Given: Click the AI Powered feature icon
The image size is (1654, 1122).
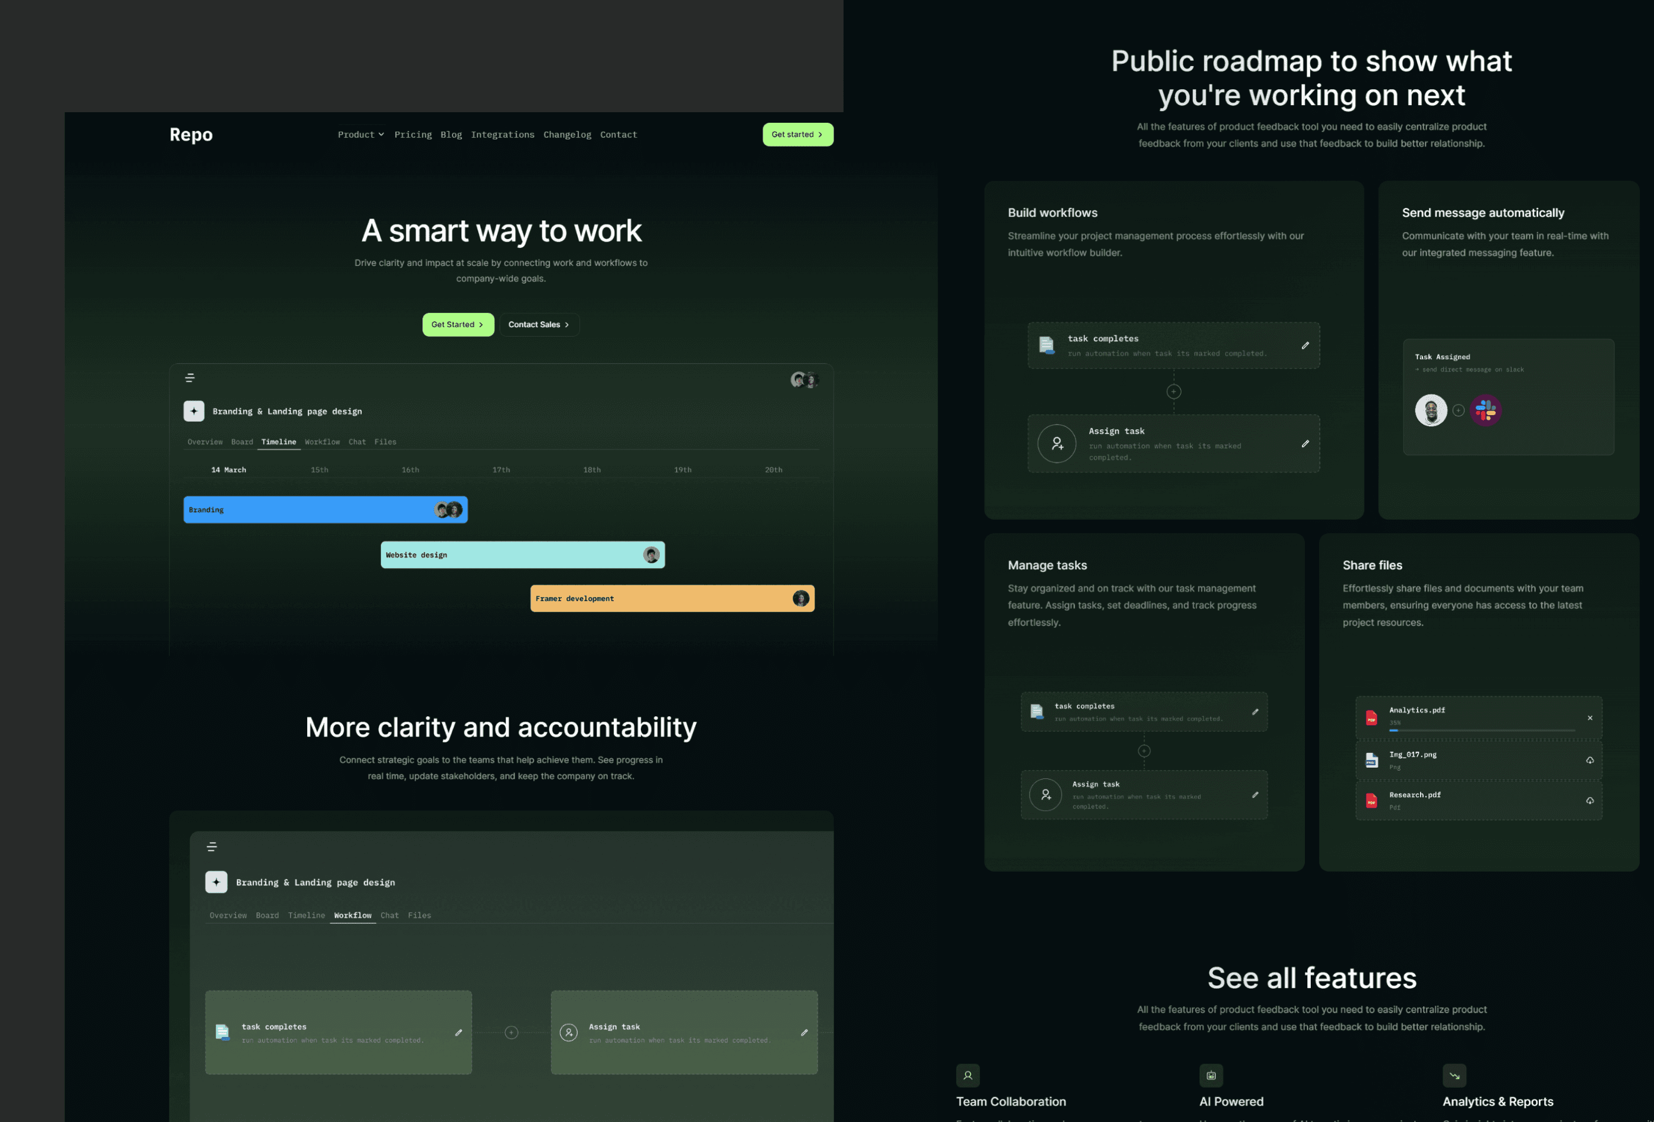Looking at the screenshot, I should pyautogui.click(x=1212, y=1076).
